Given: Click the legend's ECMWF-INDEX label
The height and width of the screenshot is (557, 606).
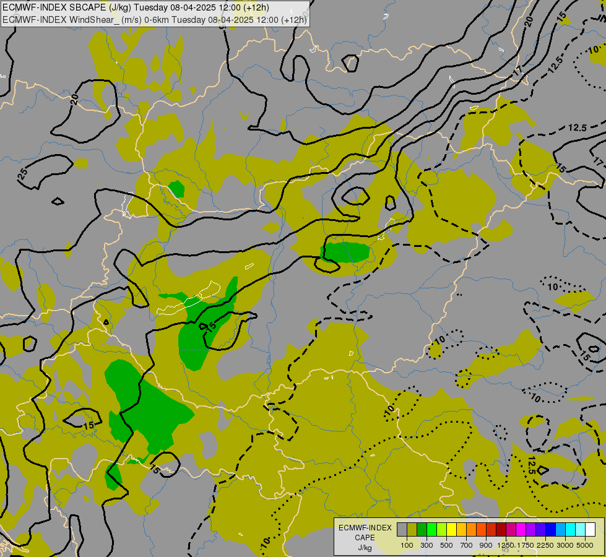Looking at the screenshot, I should coord(365,528).
